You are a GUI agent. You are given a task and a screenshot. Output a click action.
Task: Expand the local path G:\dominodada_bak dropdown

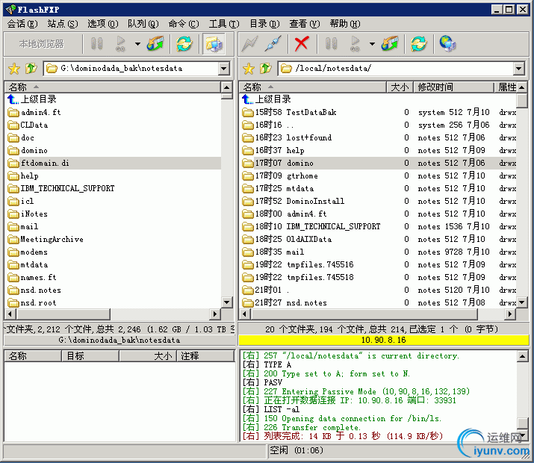click(x=224, y=69)
